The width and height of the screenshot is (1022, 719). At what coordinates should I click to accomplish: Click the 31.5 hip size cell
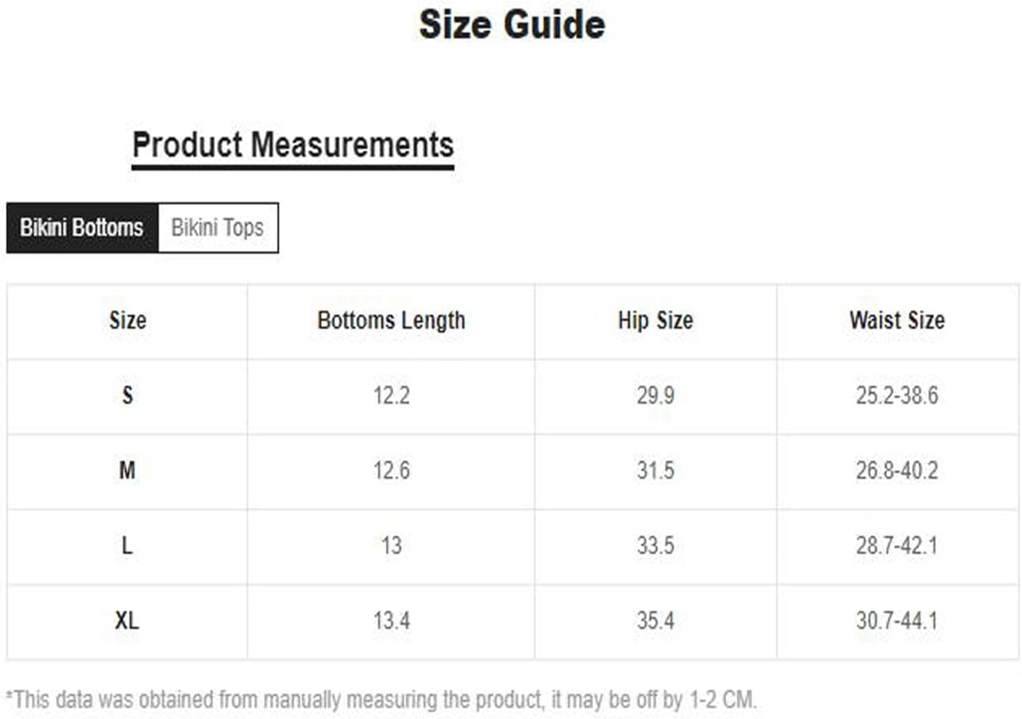(655, 471)
